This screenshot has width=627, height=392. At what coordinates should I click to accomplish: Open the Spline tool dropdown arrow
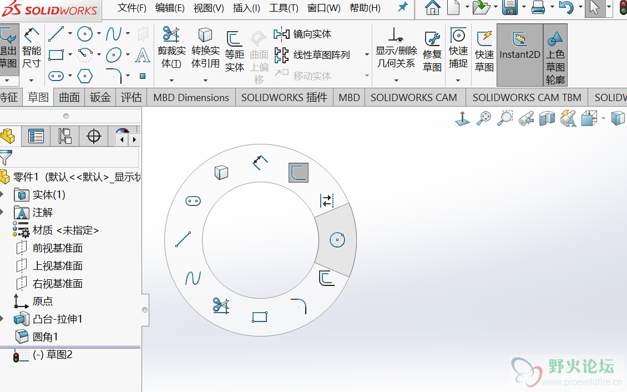[128, 34]
